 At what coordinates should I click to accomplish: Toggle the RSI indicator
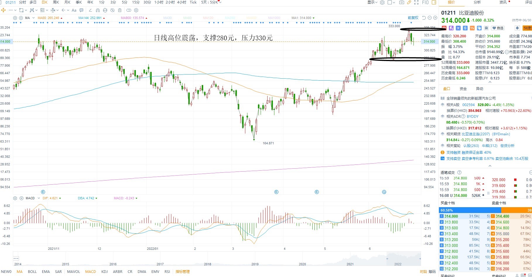167,271
